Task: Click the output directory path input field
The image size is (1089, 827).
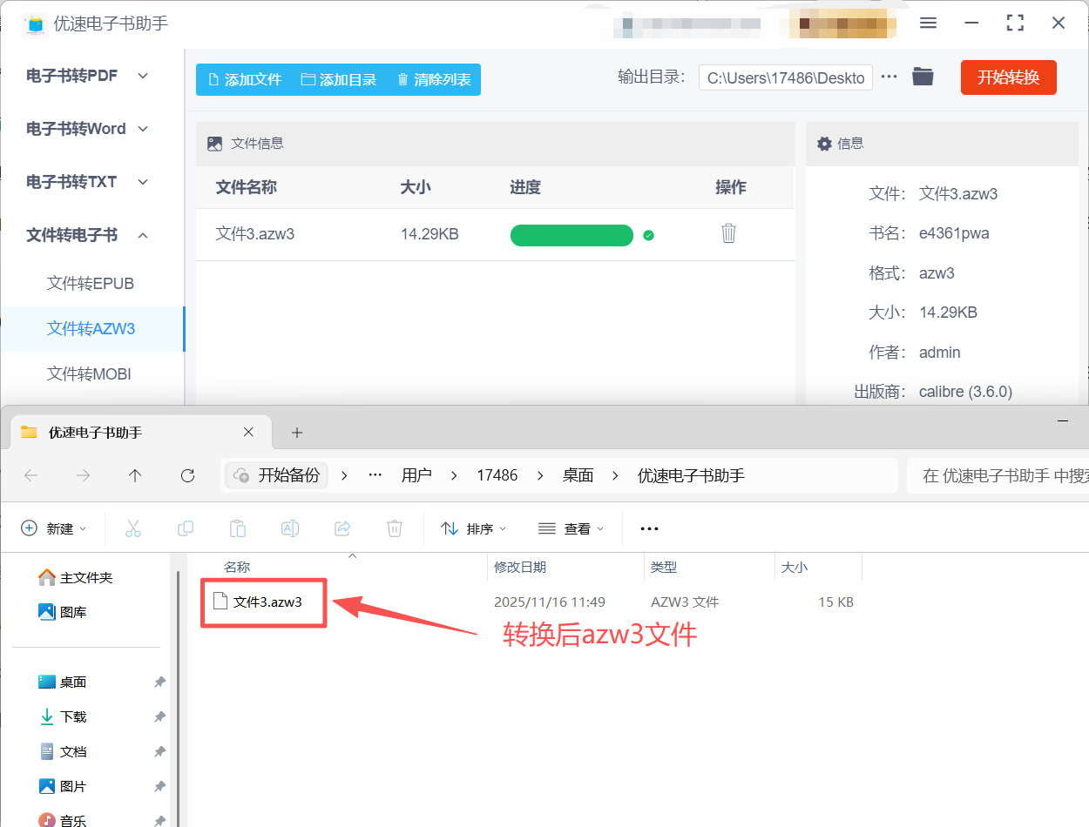Action: coord(785,78)
